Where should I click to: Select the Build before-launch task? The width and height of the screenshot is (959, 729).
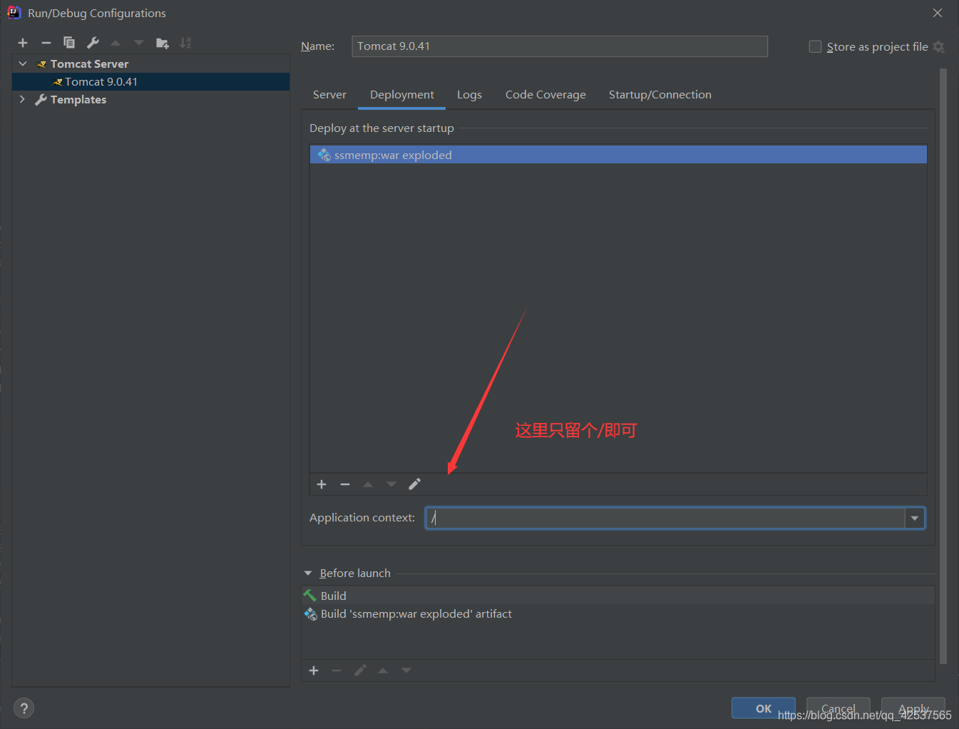[x=617, y=596]
